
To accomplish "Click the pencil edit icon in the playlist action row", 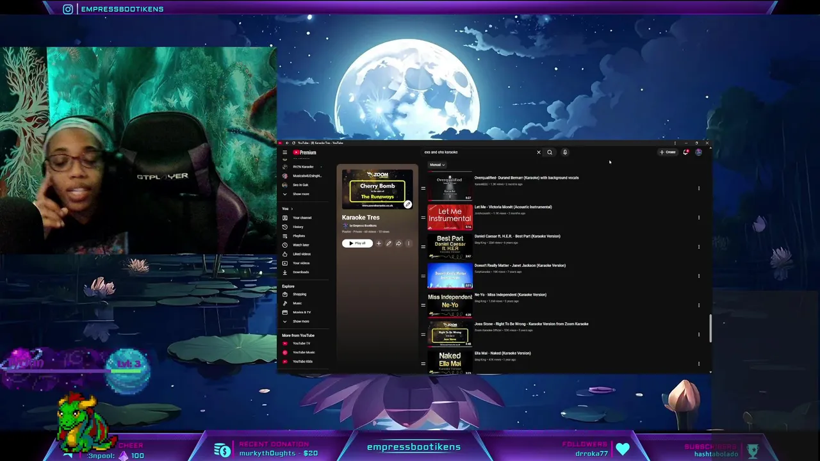I will coord(388,243).
